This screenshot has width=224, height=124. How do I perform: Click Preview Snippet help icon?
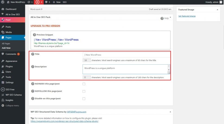tap(34, 35)
